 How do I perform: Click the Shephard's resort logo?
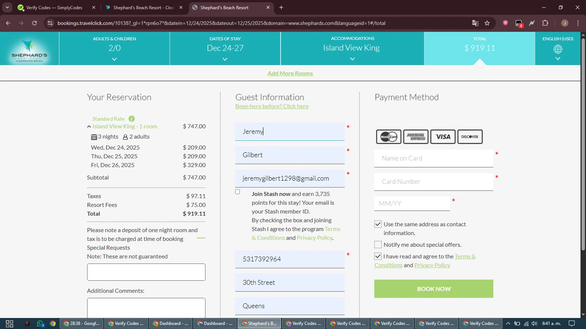click(x=29, y=51)
